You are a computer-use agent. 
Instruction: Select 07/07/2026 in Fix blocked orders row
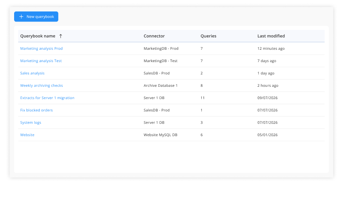click(268, 110)
